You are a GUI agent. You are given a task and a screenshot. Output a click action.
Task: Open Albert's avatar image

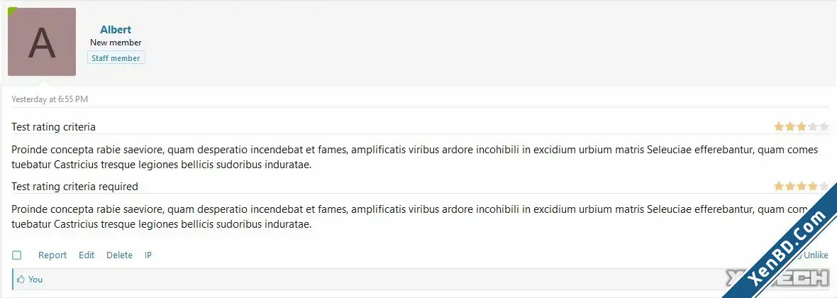[x=42, y=42]
